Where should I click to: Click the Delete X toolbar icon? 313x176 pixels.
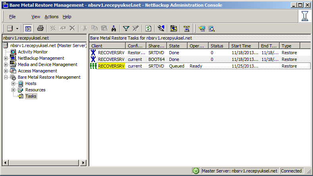pos(72,28)
